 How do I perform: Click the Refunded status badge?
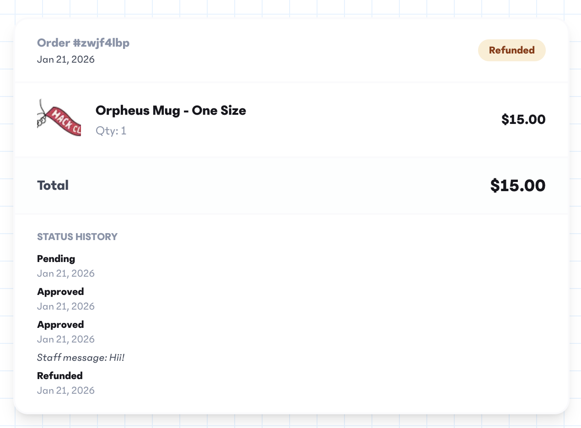click(511, 50)
